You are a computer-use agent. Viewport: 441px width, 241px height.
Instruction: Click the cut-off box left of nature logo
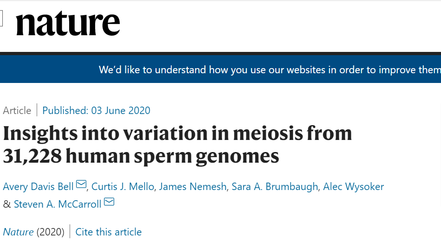(1, 19)
